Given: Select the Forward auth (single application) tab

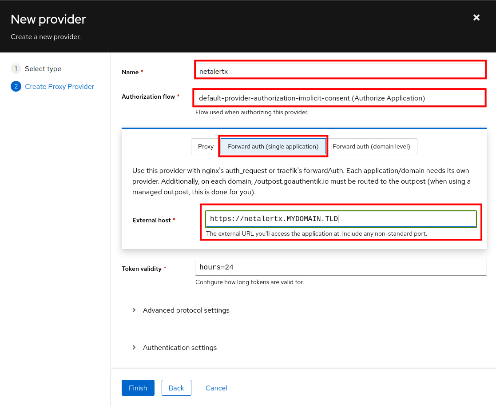Looking at the screenshot, I should 273,146.
